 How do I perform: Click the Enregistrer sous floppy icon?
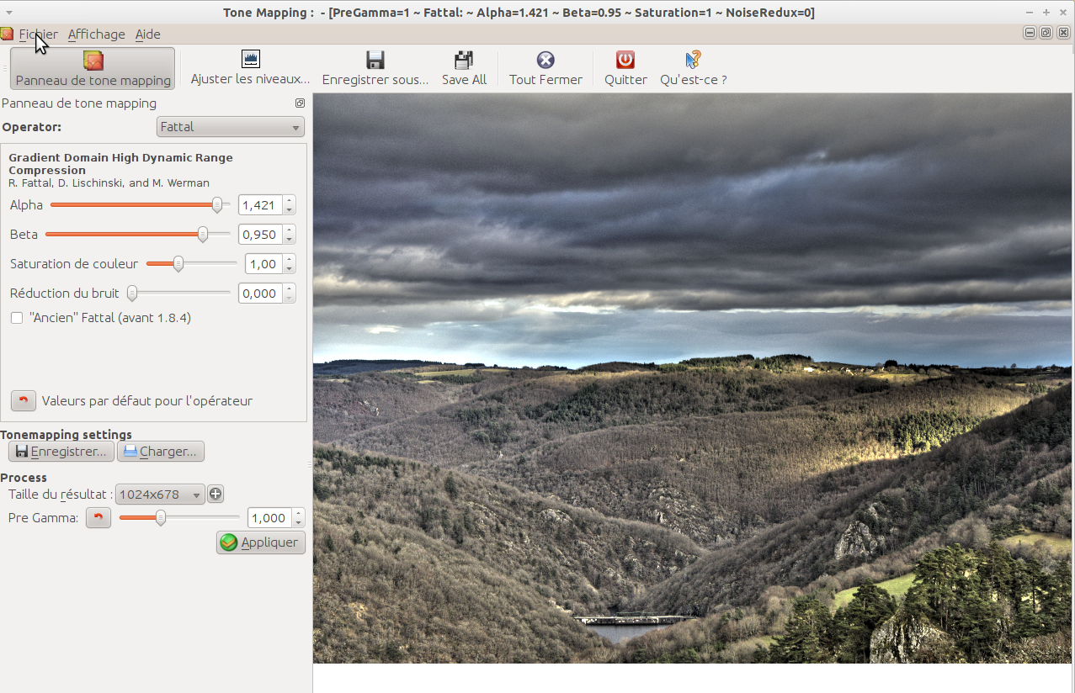point(375,59)
